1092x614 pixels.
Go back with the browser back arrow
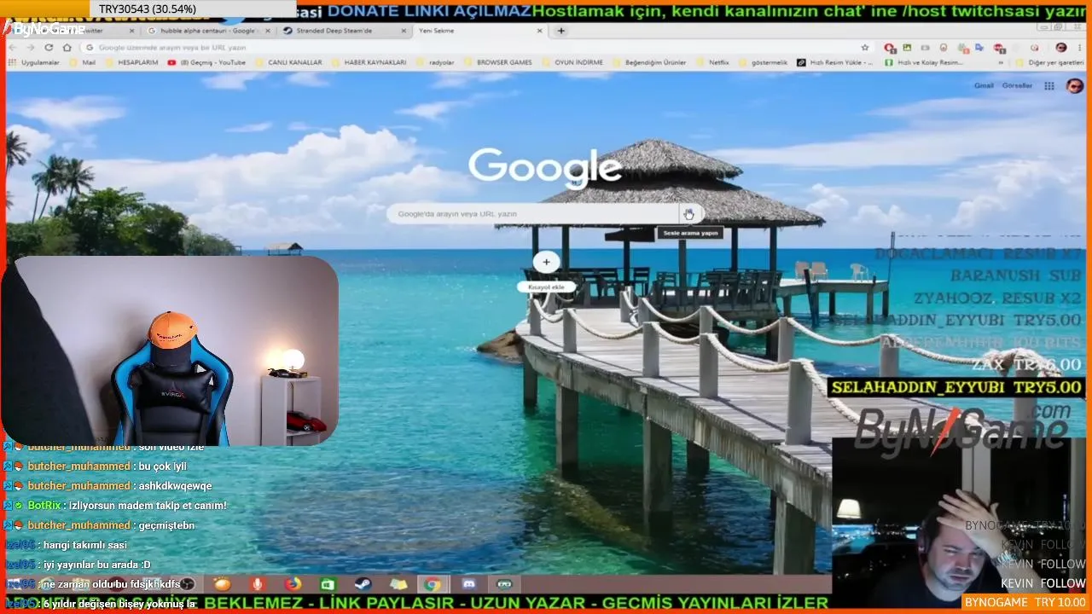point(12,48)
